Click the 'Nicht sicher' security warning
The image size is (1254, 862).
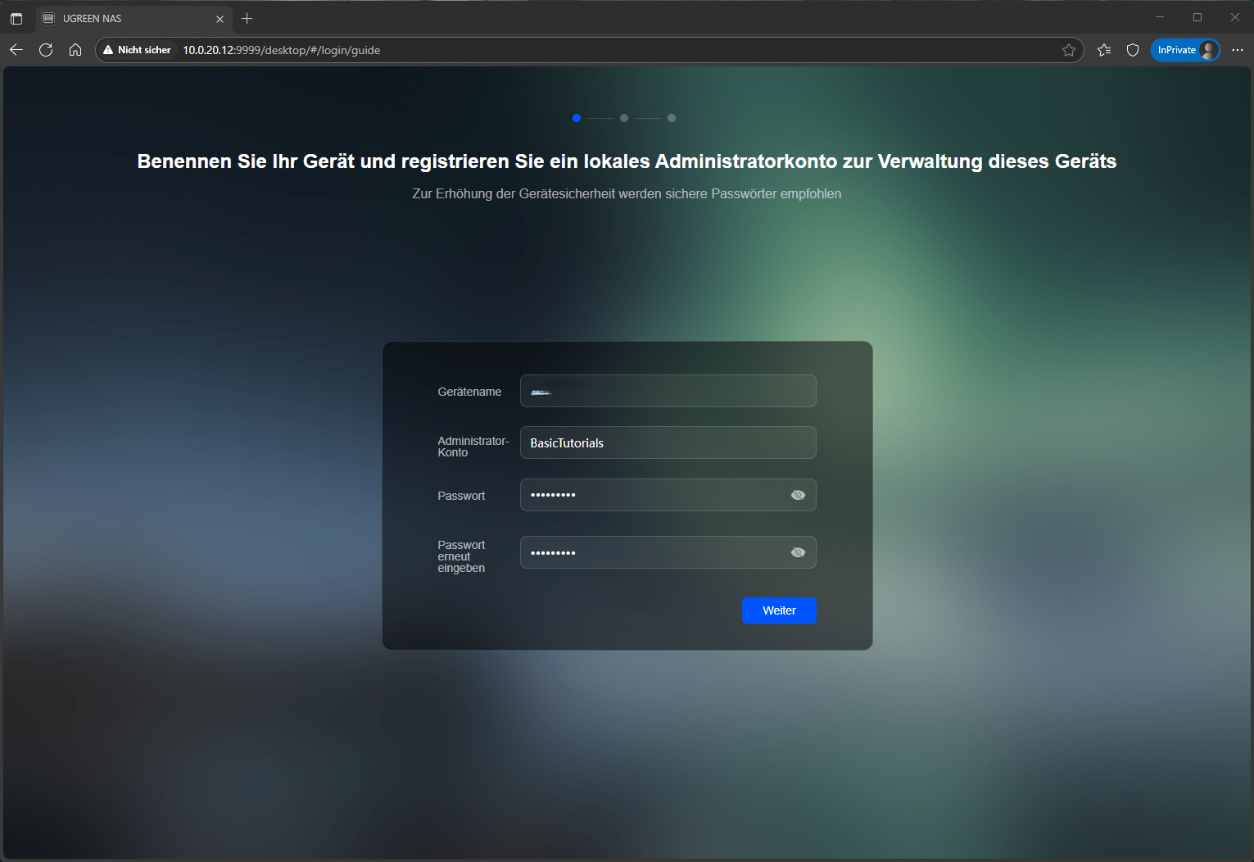coord(137,50)
